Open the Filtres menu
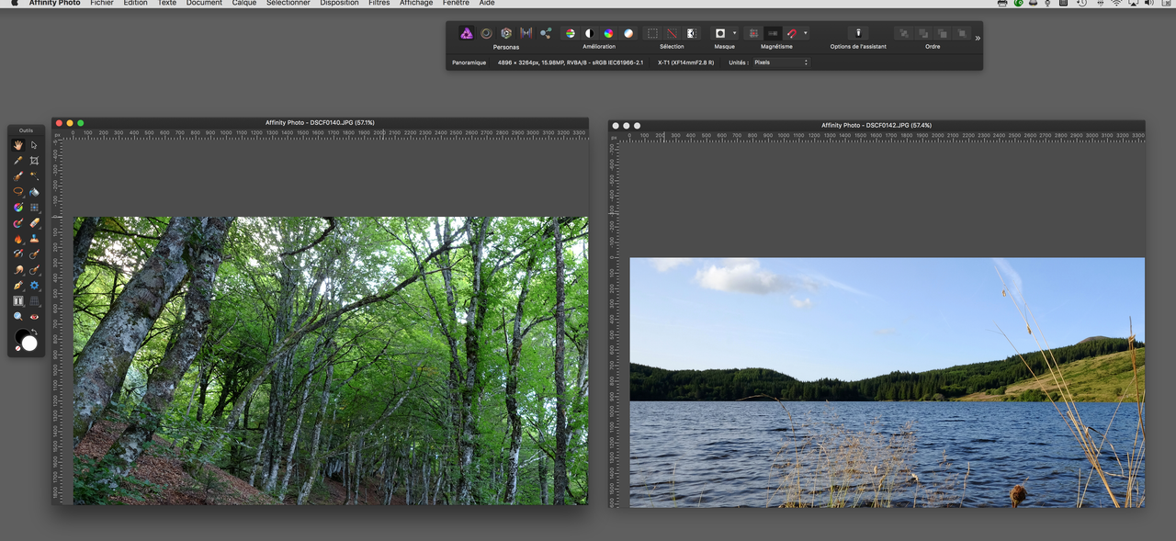 (379, 3)
